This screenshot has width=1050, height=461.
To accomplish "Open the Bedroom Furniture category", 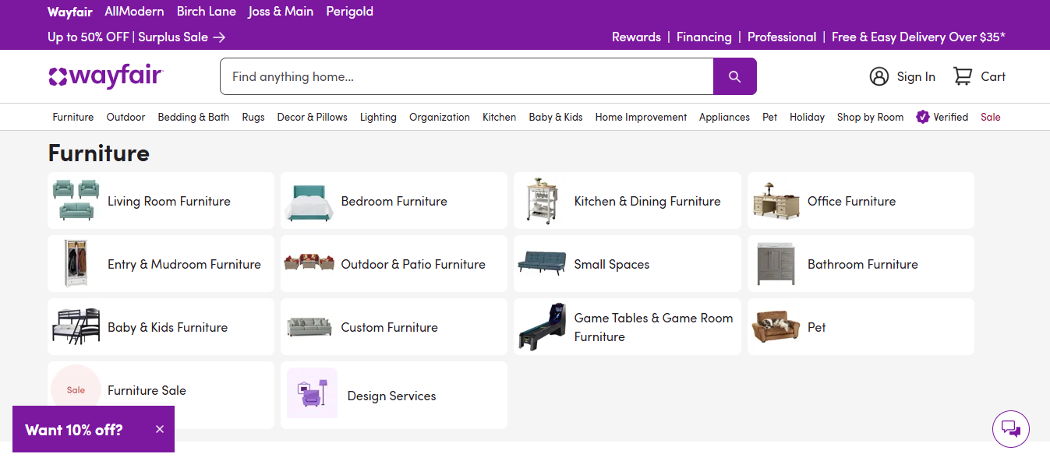I will pos(394,200).
